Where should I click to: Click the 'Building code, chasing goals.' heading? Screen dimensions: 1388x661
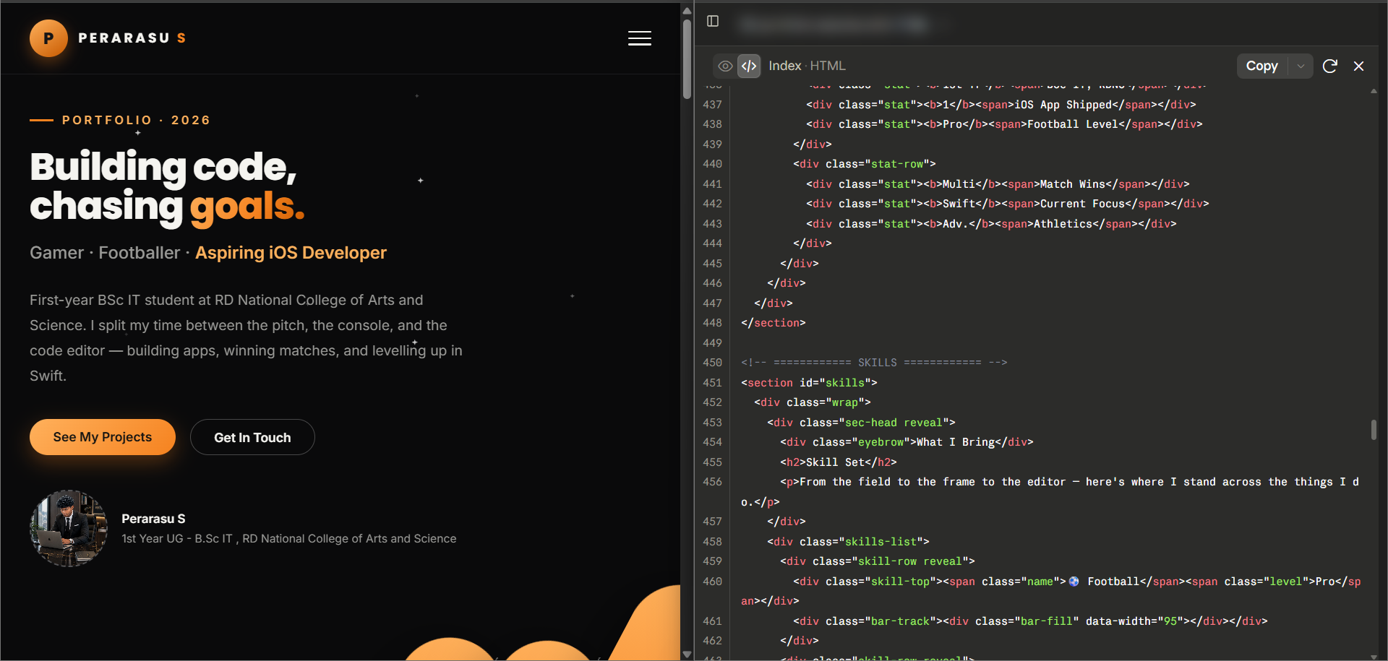[167, 186]
